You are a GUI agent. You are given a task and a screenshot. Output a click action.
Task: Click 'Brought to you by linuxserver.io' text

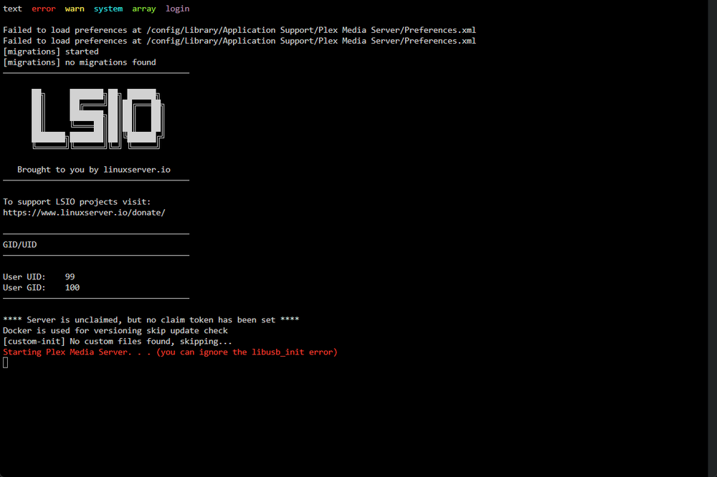(94, 170)
